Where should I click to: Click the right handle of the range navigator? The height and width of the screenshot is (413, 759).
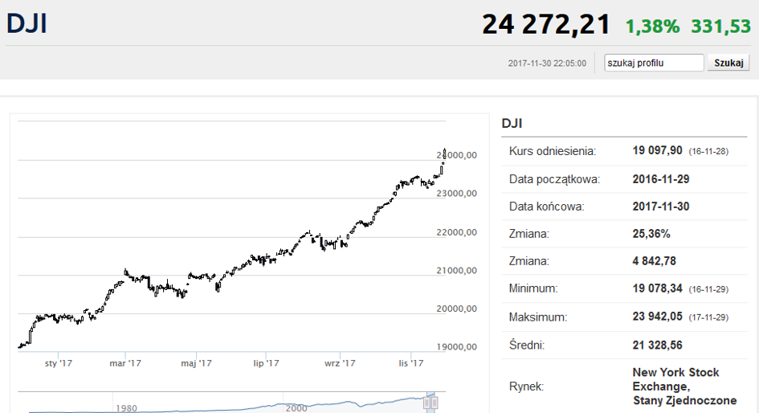click(435, 403)
